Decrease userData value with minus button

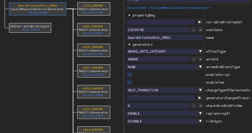[x=194, y=30]
